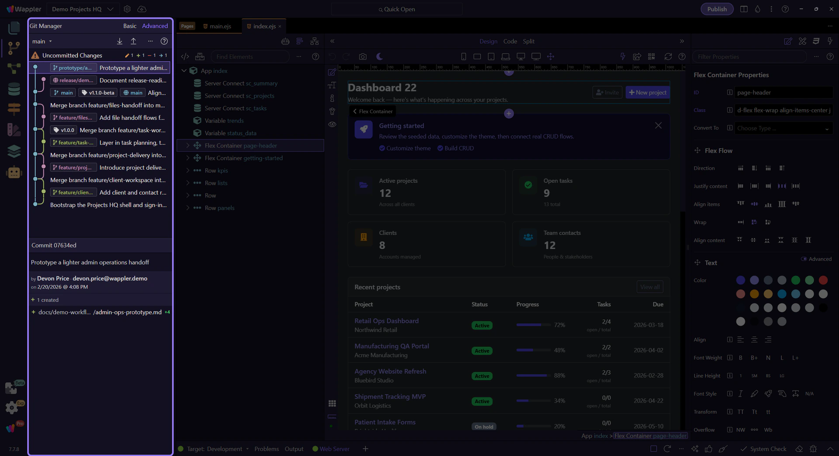Pick the red color swatch for text
The width and height of the screenshot is (839, 456).
coord(823,280)
